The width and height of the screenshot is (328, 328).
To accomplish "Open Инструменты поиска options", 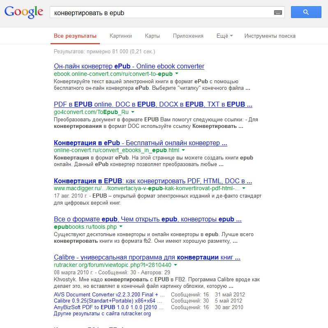I will [x=270, y=36].
